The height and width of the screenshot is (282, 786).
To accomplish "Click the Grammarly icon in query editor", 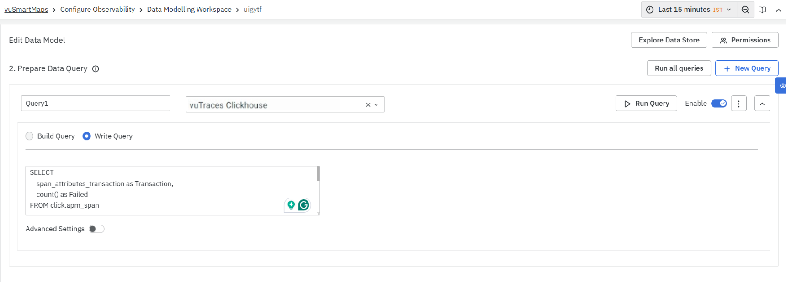I will (x=303, y=205).
